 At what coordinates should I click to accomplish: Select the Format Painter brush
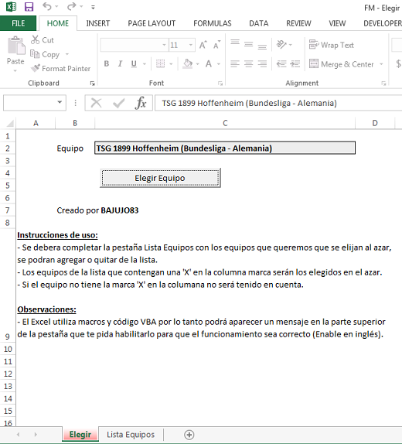point(60,69)
